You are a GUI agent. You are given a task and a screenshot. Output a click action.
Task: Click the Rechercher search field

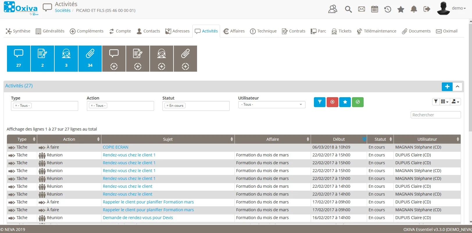tap(436, 115)
